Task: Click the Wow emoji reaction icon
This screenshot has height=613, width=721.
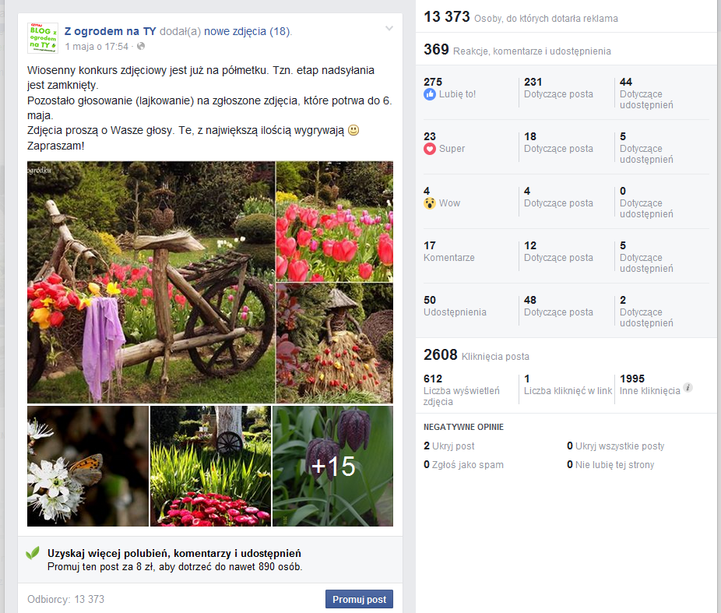Action: pyautogui.click(x=430, y=203)
